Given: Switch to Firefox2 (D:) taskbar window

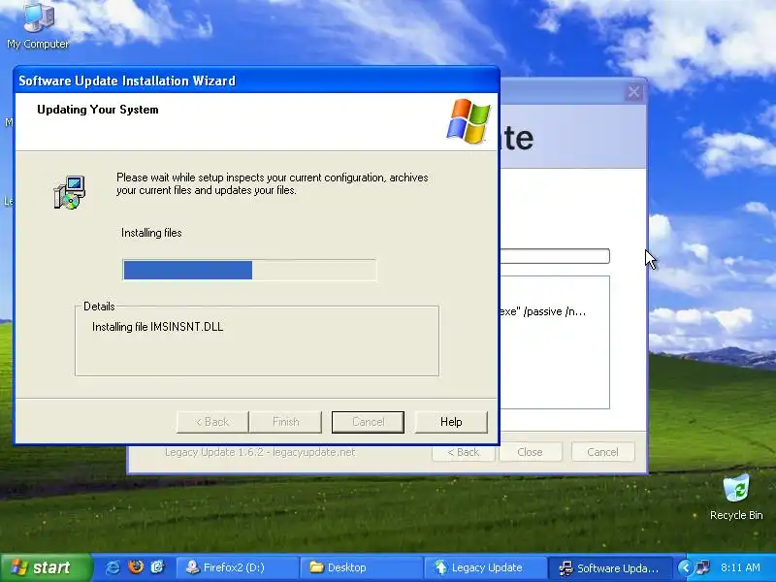Looking at the screenshot, I should click(238, 567).
